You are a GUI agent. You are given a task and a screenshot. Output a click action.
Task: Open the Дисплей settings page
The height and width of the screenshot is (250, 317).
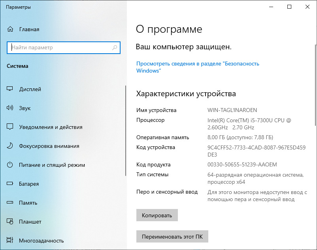click(x=30, y=89)
